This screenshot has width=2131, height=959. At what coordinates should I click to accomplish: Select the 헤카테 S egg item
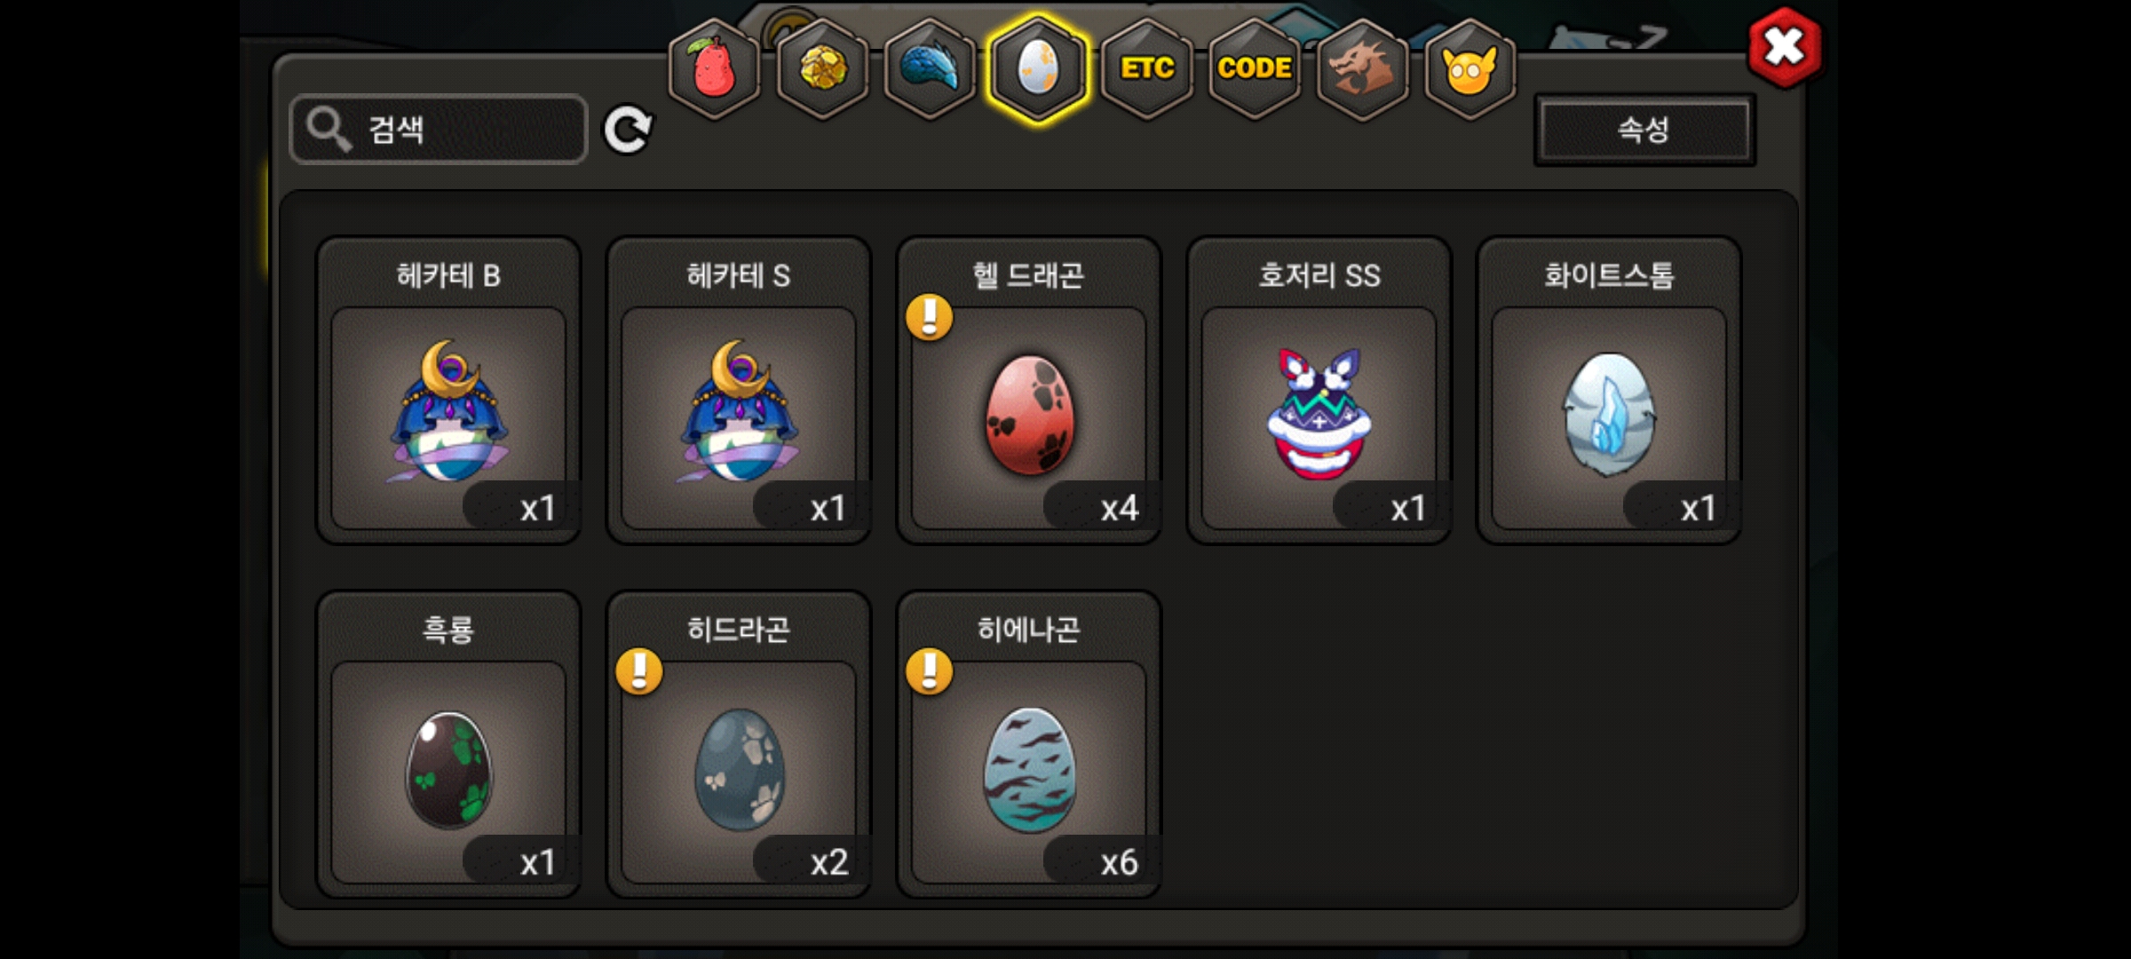coord(739,390)
